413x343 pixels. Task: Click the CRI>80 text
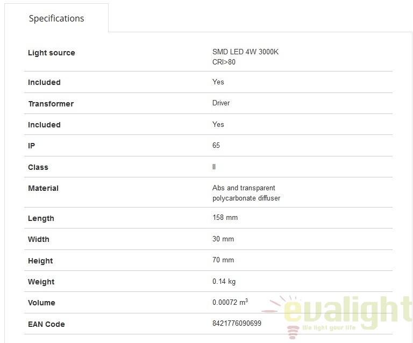pyautogui.click(x=224, y=62)
